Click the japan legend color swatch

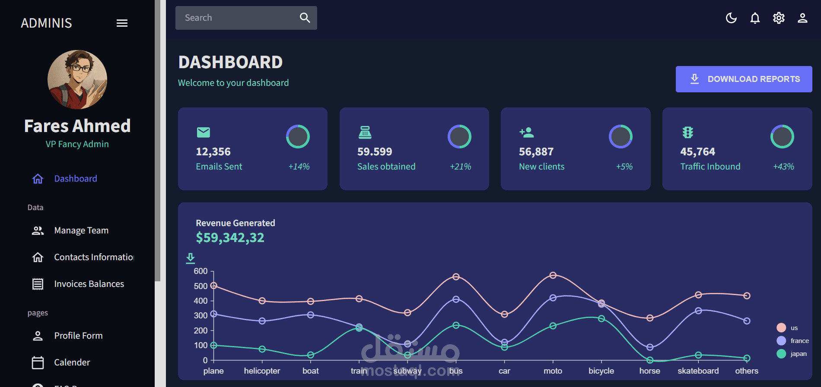(x=781, y=354)
